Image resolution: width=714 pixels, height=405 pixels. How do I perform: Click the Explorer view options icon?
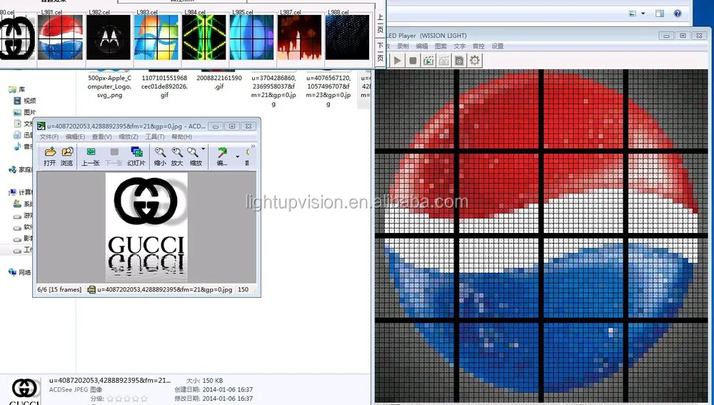tap(632, 14)
